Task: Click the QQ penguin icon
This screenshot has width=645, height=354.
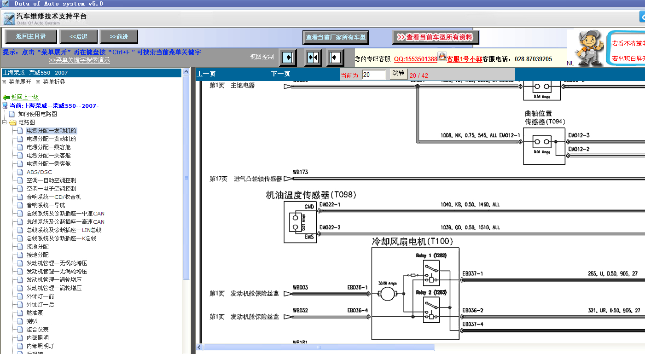Action: (442, 56)
